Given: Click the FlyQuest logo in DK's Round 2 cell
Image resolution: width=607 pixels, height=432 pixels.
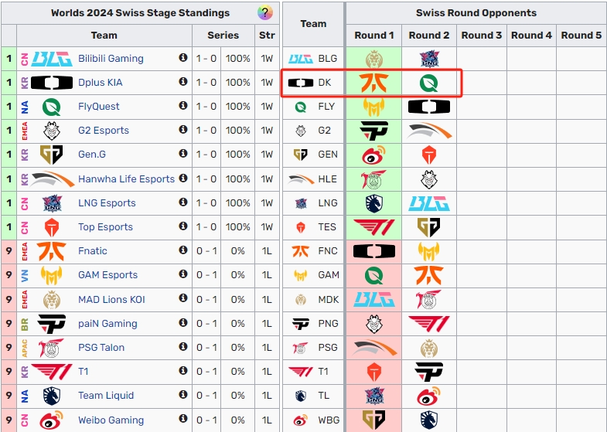Looking at the screenshot, I should [428, 83].
